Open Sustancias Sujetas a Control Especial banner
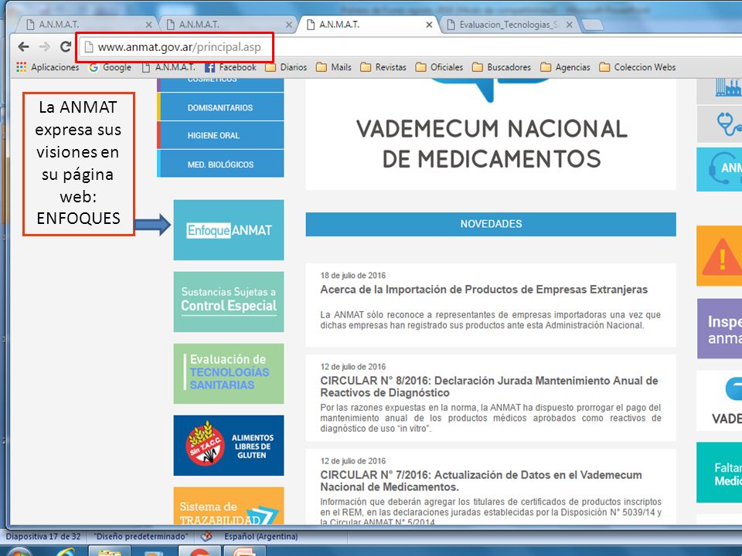This screenshot has width=742, height=556. (229, 302)
